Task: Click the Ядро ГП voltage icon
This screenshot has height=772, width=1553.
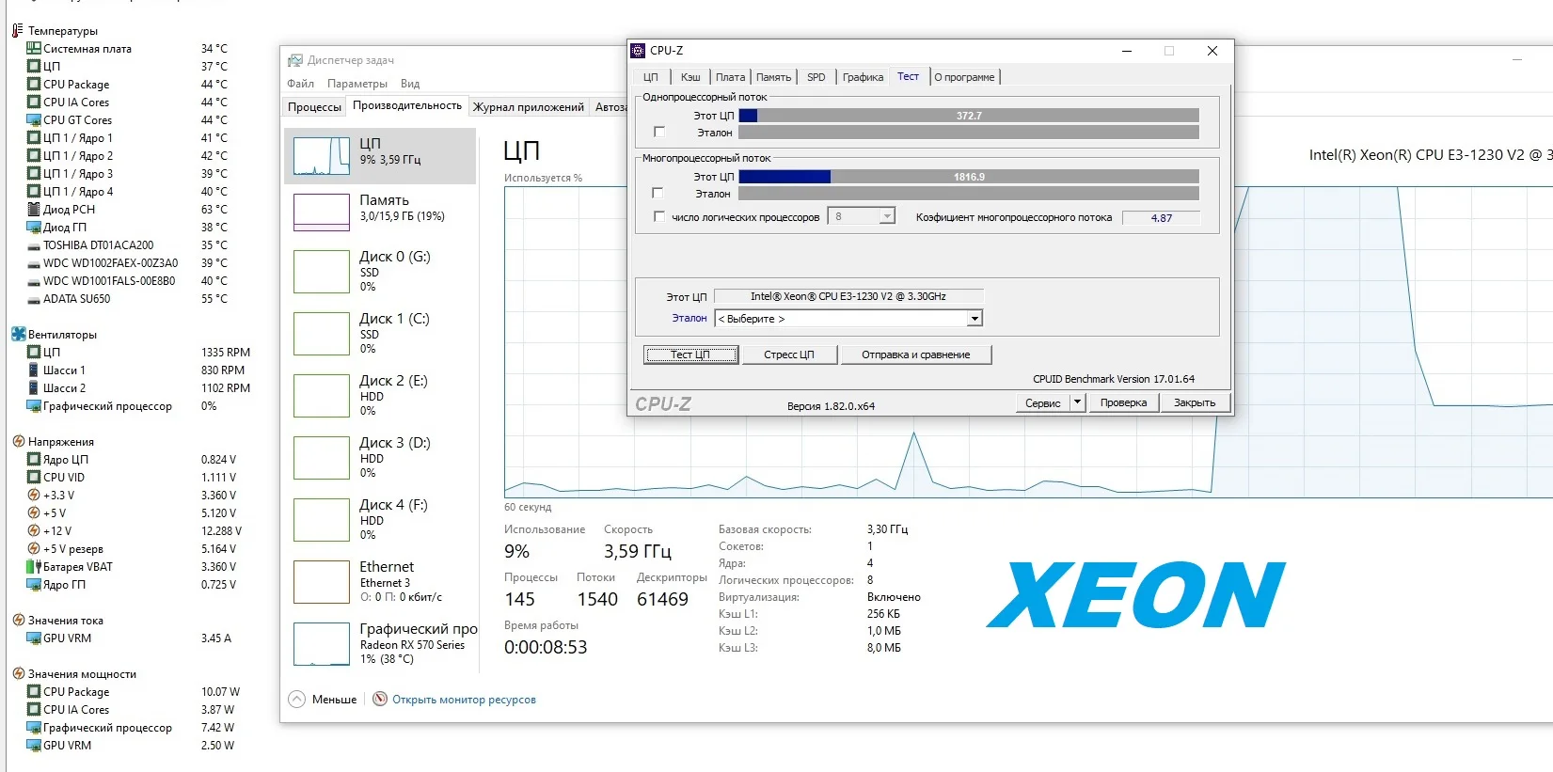Action: click(x=34, y=584)
